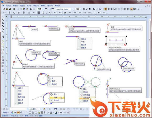Open the line style dropdown
Screen dimensions: 152x118
[28, 109]
